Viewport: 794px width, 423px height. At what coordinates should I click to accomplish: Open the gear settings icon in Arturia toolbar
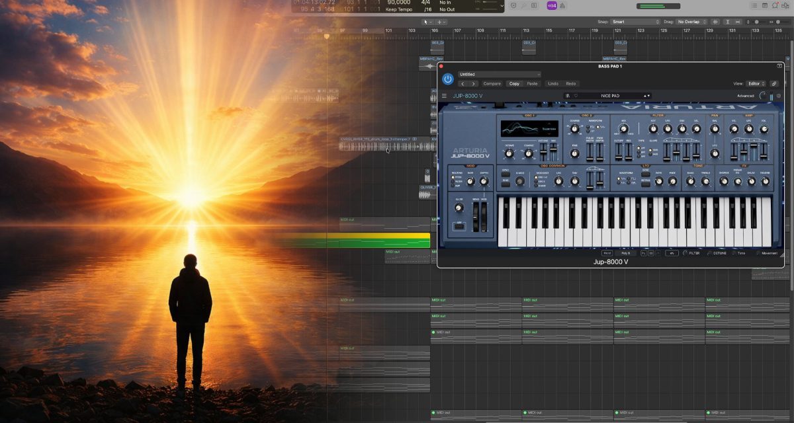tap(778, 96)
